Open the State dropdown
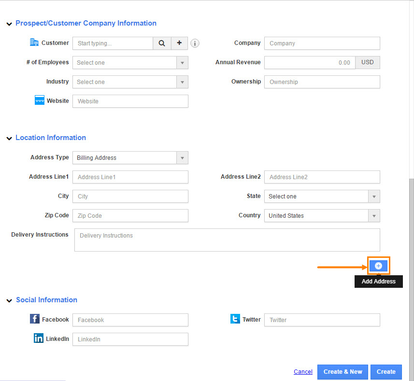 [322, 197]
